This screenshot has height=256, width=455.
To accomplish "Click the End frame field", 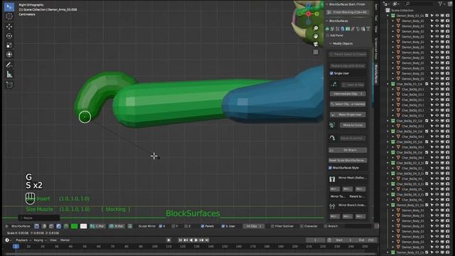I will (366, 240).
